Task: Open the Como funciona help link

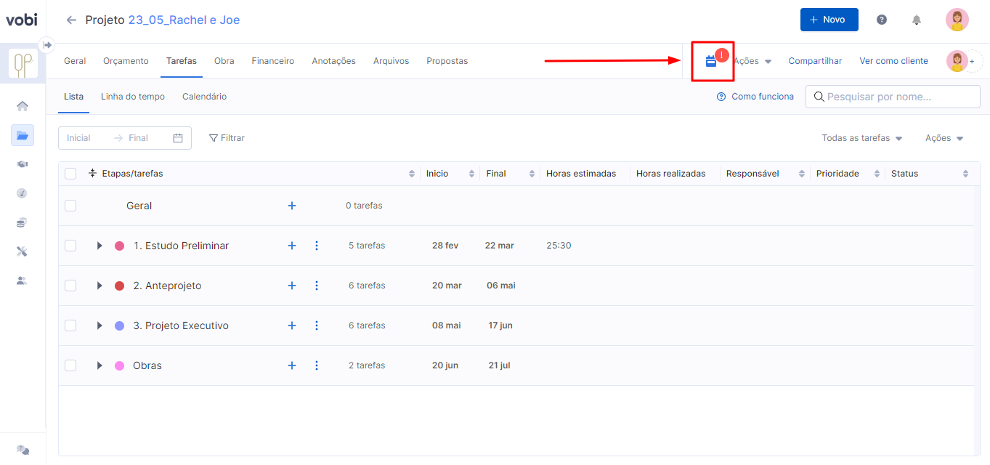Action: 755,97
